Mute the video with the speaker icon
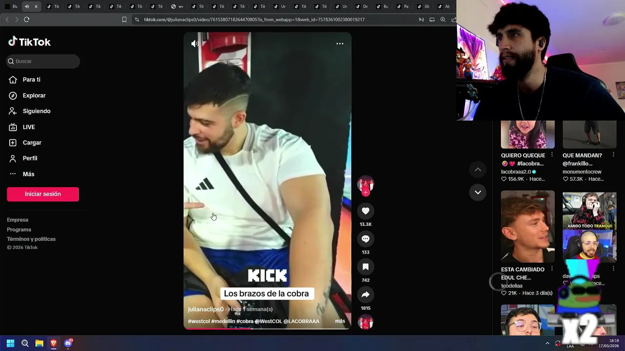This screenshot has height=351, width=625. (195, 44)
